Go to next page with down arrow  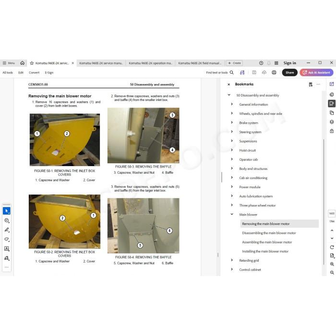click(x=332, y=238)
